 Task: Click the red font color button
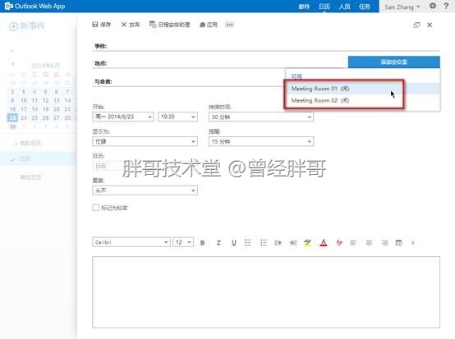tap(324, 242)
